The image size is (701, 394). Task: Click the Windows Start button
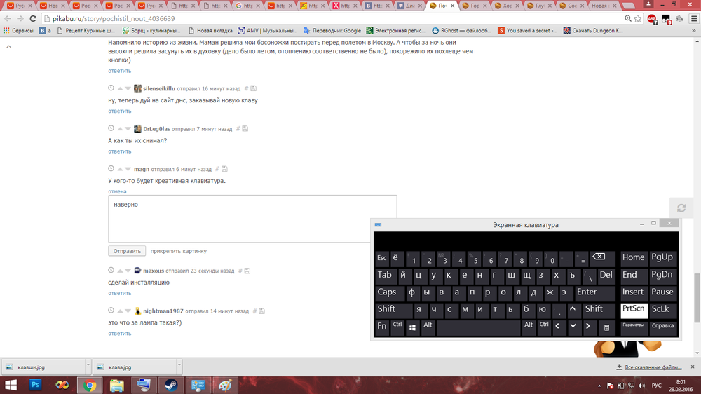coord(11,385)
